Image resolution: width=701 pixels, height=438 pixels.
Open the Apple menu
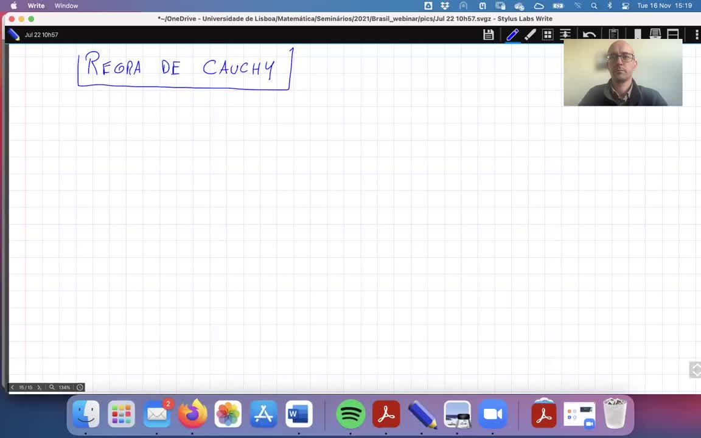pos(13,6)
